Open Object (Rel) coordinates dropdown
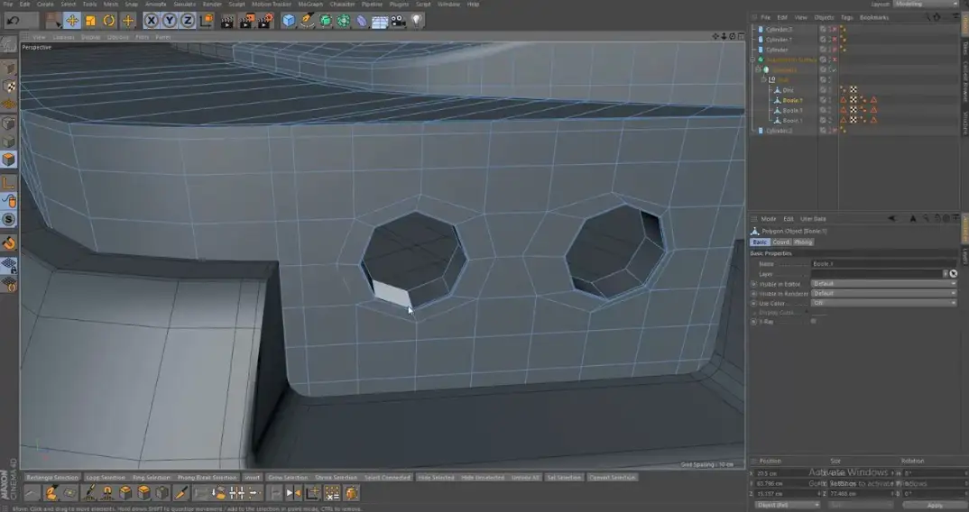Viewport: 969px width, 512px height. pyautogui.click(x=787, y=505)
